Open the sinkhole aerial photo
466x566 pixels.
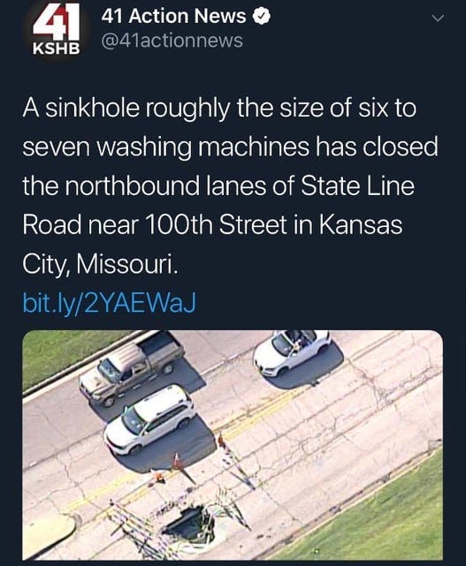tap(233, 445)
